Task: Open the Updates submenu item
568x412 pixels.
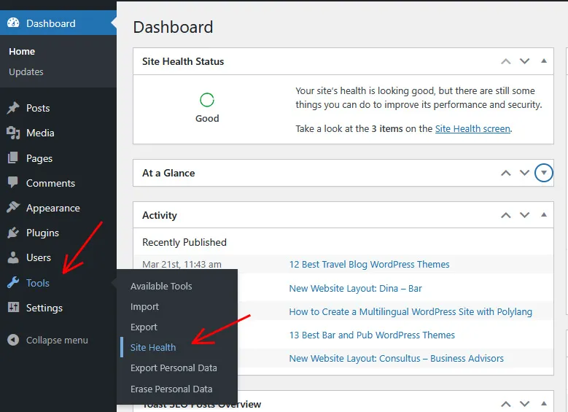Action: coord(26,71)
